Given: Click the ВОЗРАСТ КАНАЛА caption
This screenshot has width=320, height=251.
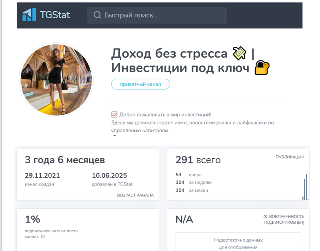Looking at the screenshot, I should pyautogui.click(x=135, y=195).
